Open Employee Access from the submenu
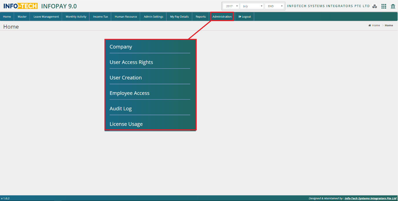398x201 pixels. pos(129,93)
